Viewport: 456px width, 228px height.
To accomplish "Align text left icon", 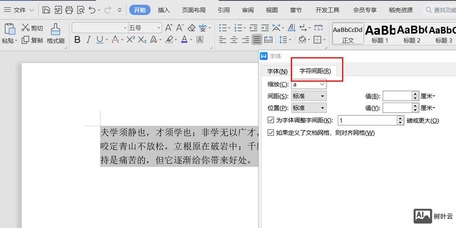I will pyautogui.click(x=223, y=39).
